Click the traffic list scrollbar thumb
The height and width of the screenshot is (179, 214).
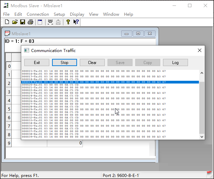click(x=202, y=108)
